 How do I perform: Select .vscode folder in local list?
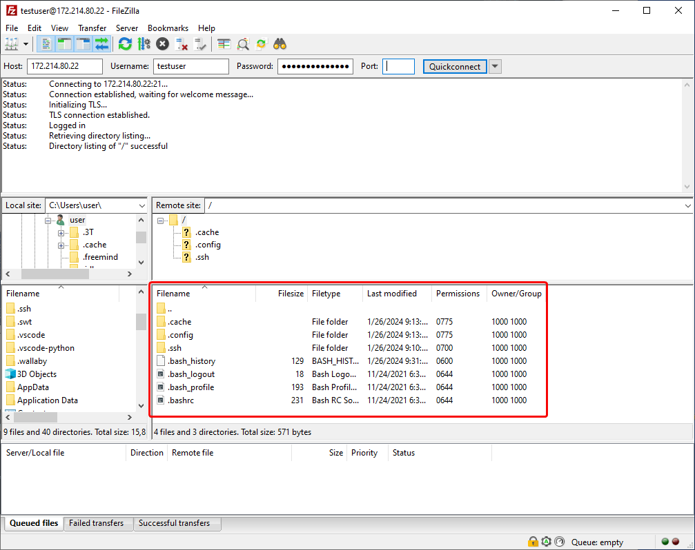[31, 335]
